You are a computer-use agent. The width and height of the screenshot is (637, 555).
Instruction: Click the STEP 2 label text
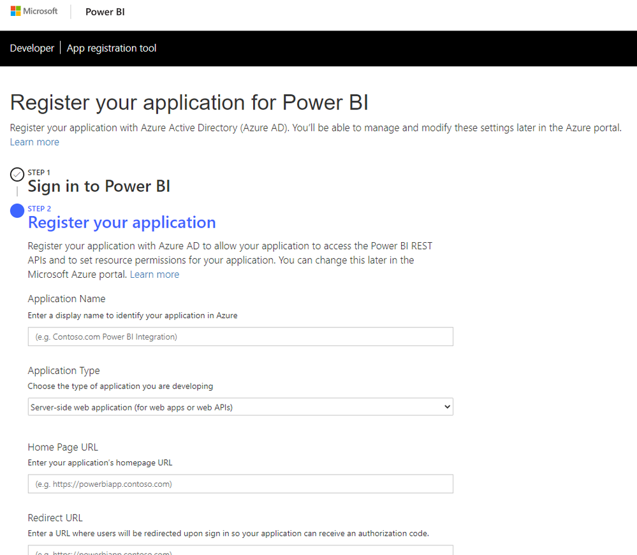(40, 209)
